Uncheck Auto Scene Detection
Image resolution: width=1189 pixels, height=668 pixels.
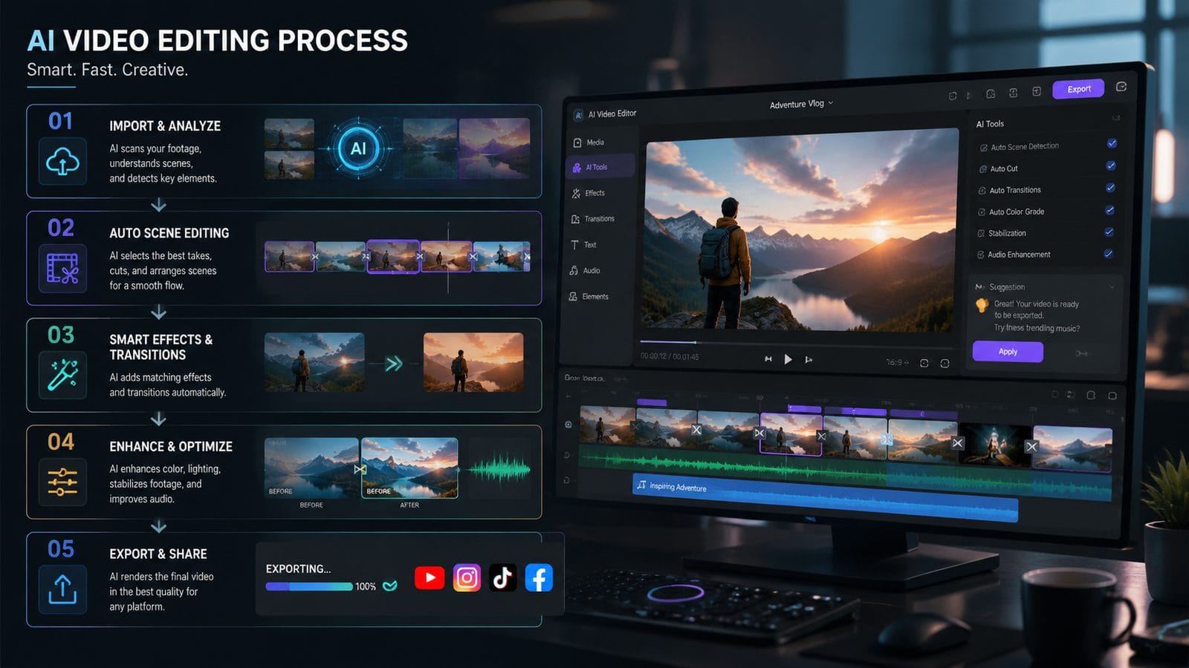click(x=1112, y=143)
